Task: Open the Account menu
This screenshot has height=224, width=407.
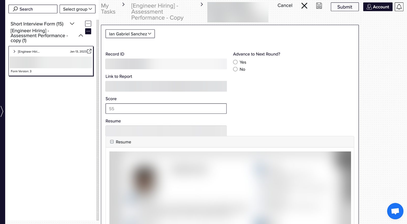Action: [378, 7]
